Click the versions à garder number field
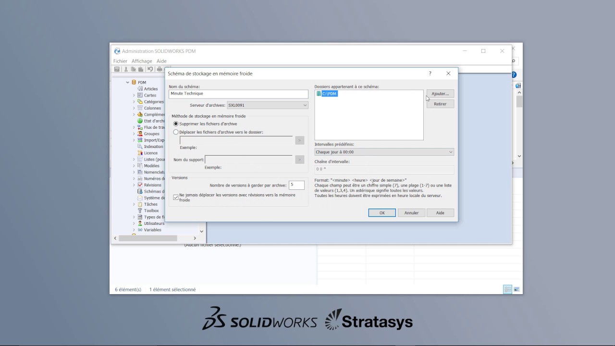 [296, 185]
